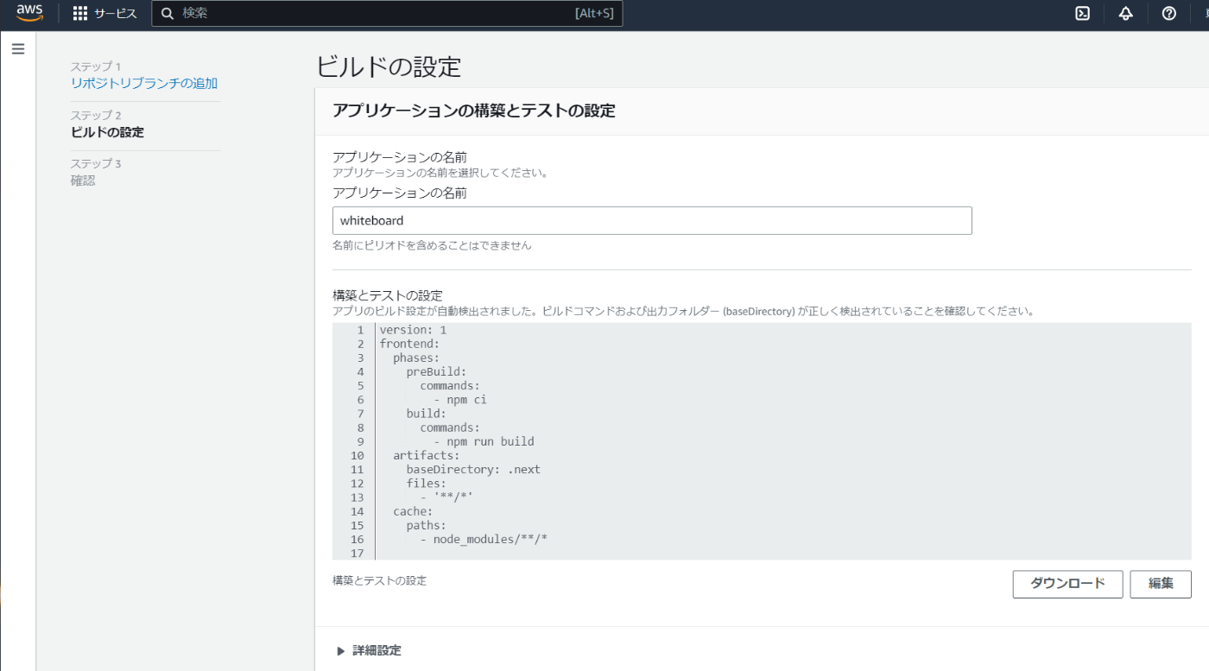The height and width of the screenshot is (671, 1209).
Task: Click the 名前にピリオドを含めることはできません hint
Action: click(x=432, y=245)
